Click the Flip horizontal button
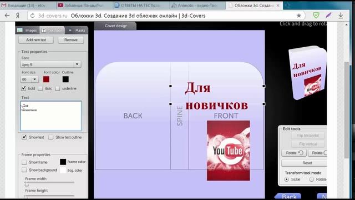 pos(308,136)
